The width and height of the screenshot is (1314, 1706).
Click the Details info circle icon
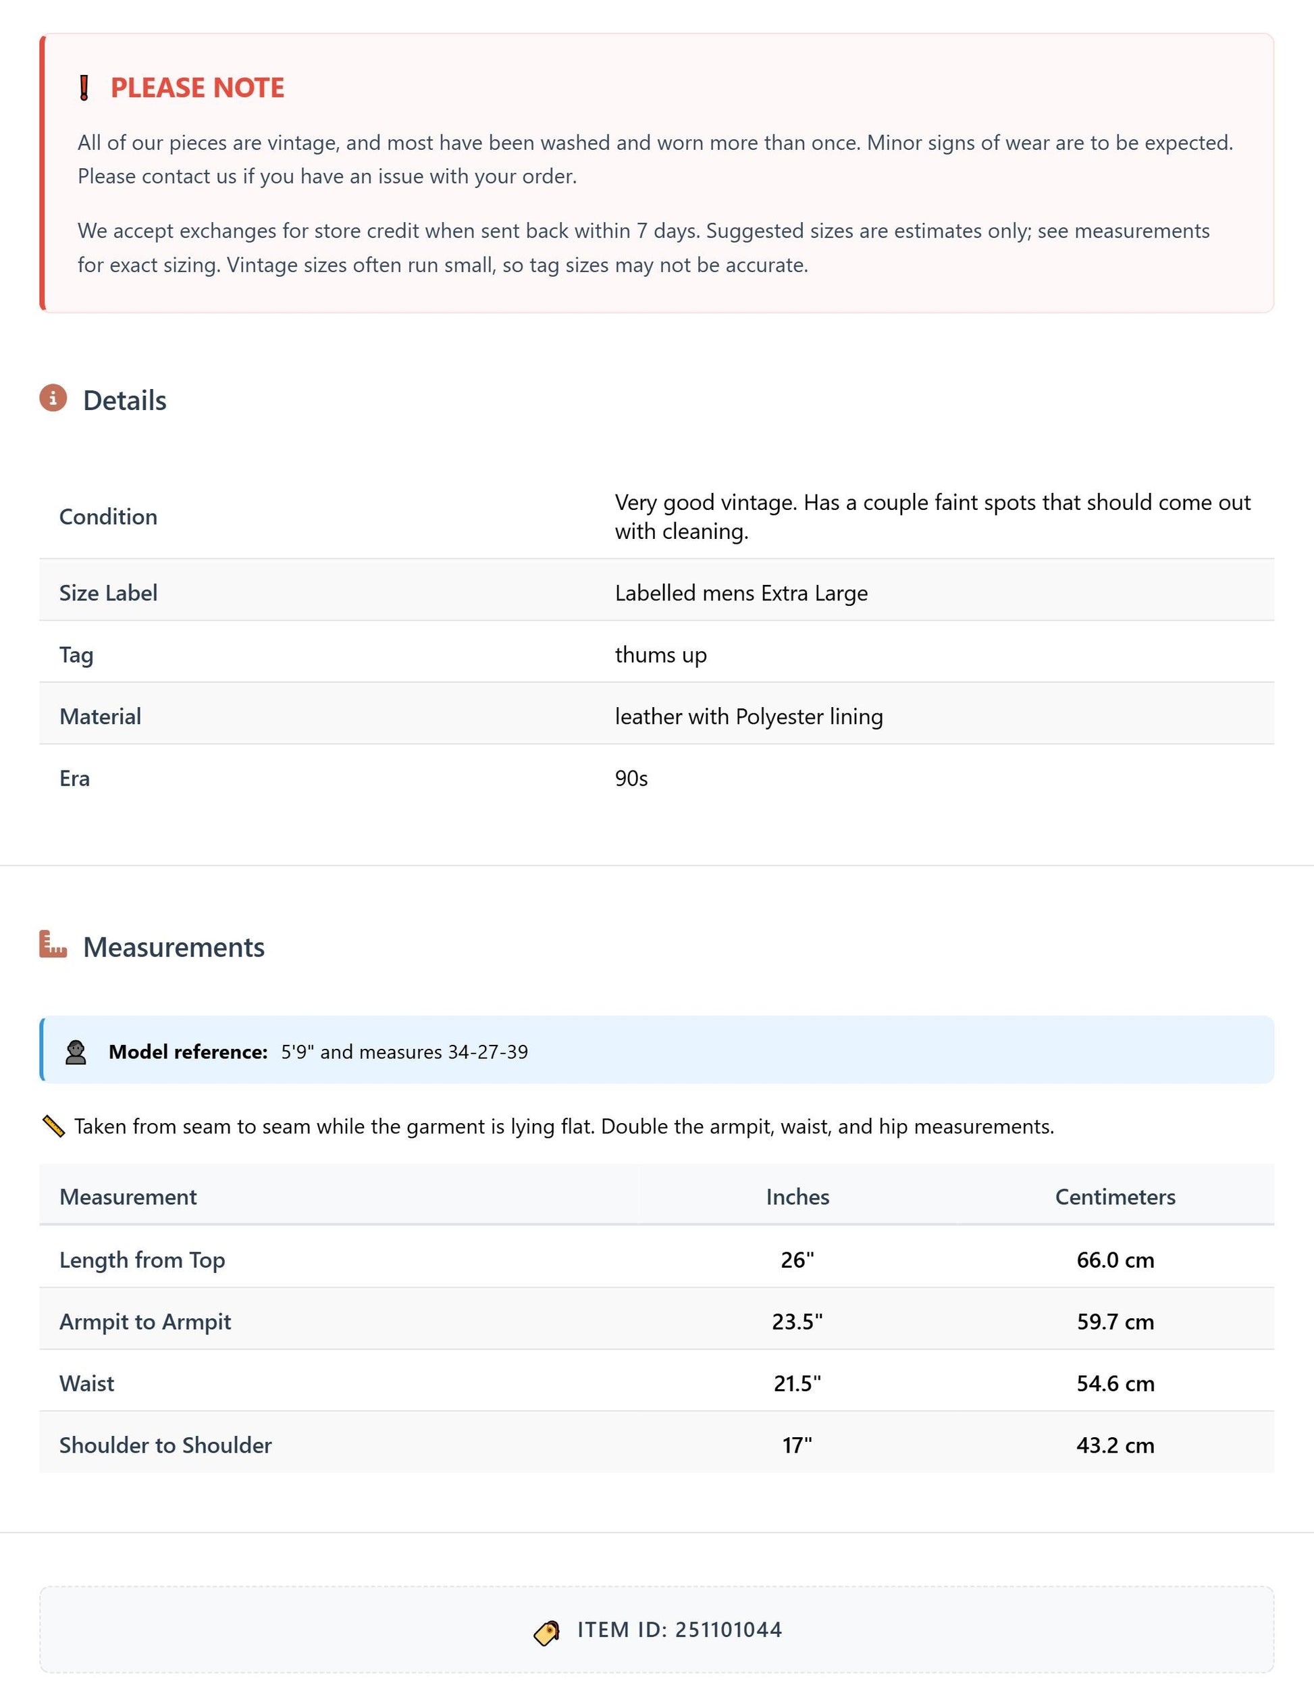53,398
